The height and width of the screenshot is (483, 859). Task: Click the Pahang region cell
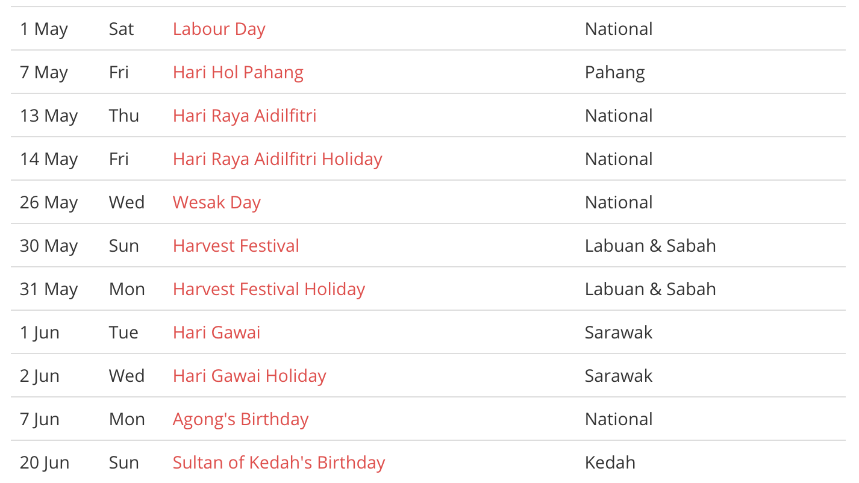(614, 72)
